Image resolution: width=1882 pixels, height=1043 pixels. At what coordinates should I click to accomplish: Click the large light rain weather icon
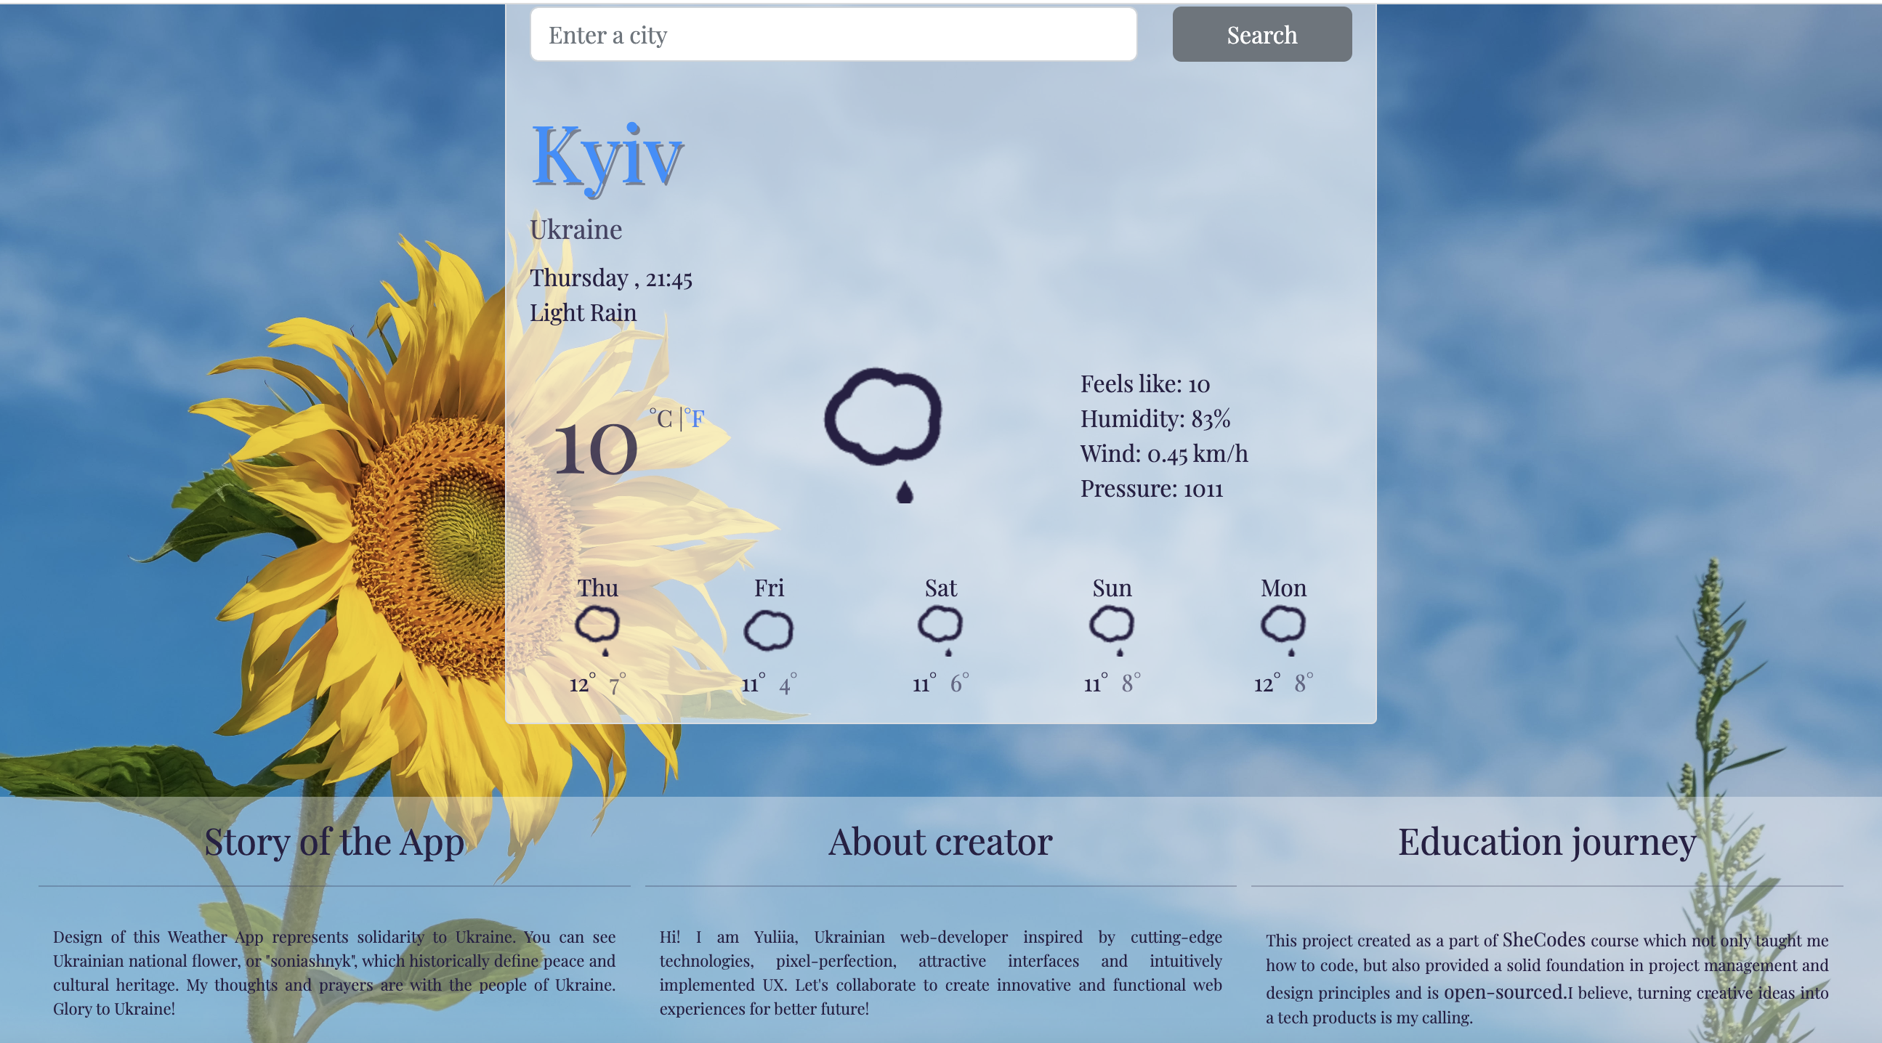click(884, 435)
